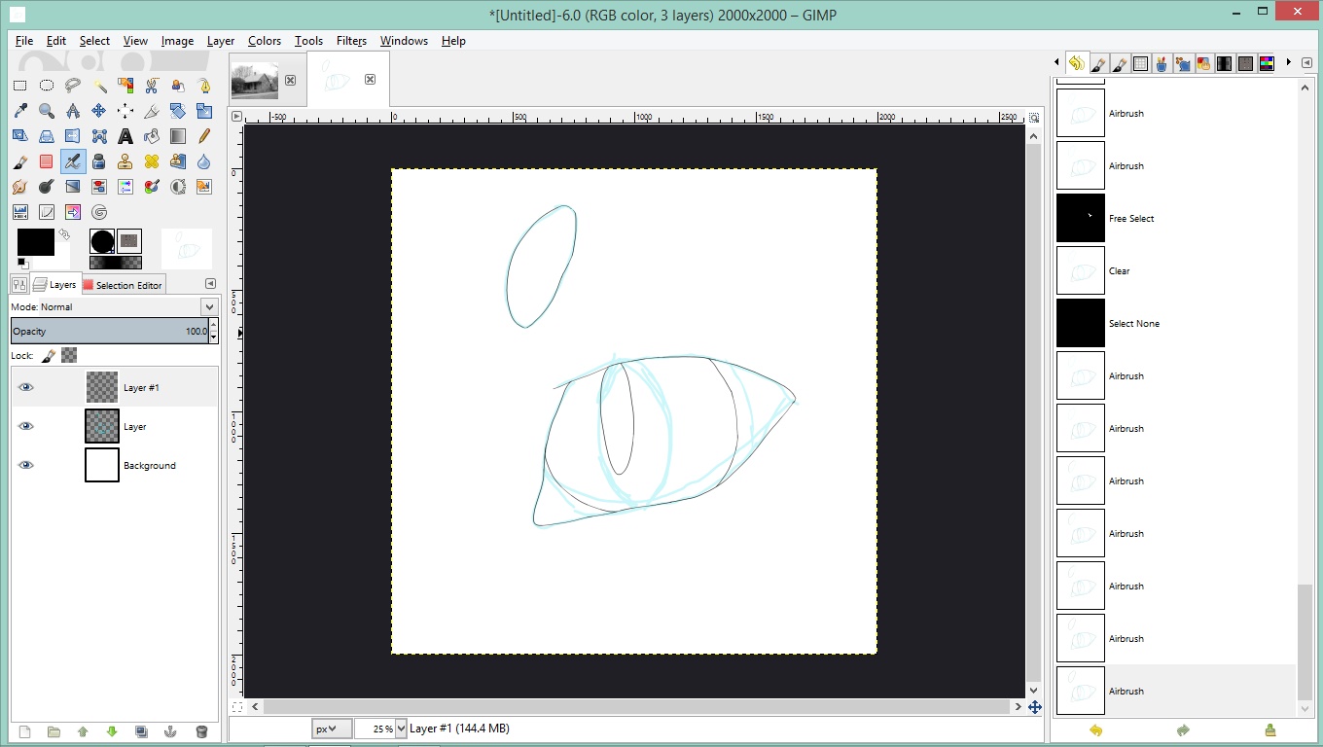The height and width of the screenshot is (747, 1323).
Task: Toggle lock alpha channel checkerboard icon
Action: tap(69, 356)
